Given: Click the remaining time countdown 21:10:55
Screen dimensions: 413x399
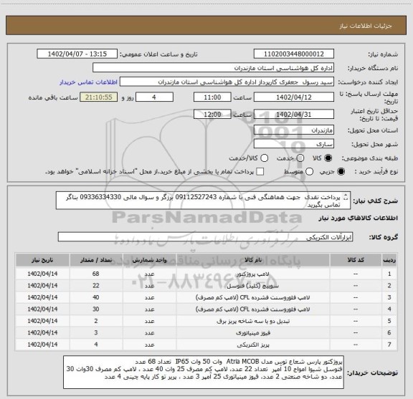Looking at the screenshot, I should point(99,97).
